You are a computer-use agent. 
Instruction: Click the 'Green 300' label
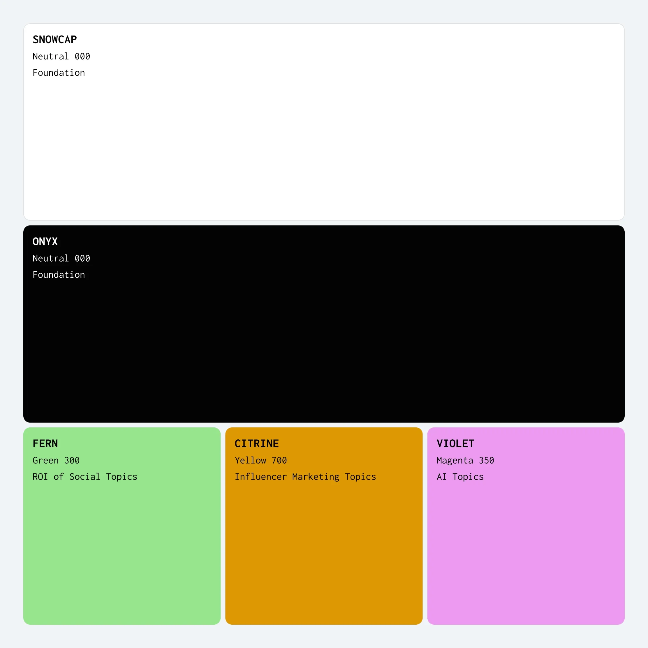tap(56, 460)
